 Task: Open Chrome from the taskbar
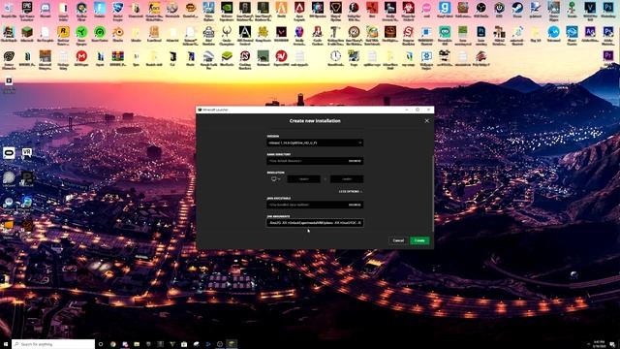pyautogui.click(x=112, y=344)
